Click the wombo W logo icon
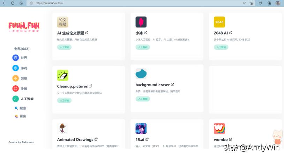 point(219,128)
